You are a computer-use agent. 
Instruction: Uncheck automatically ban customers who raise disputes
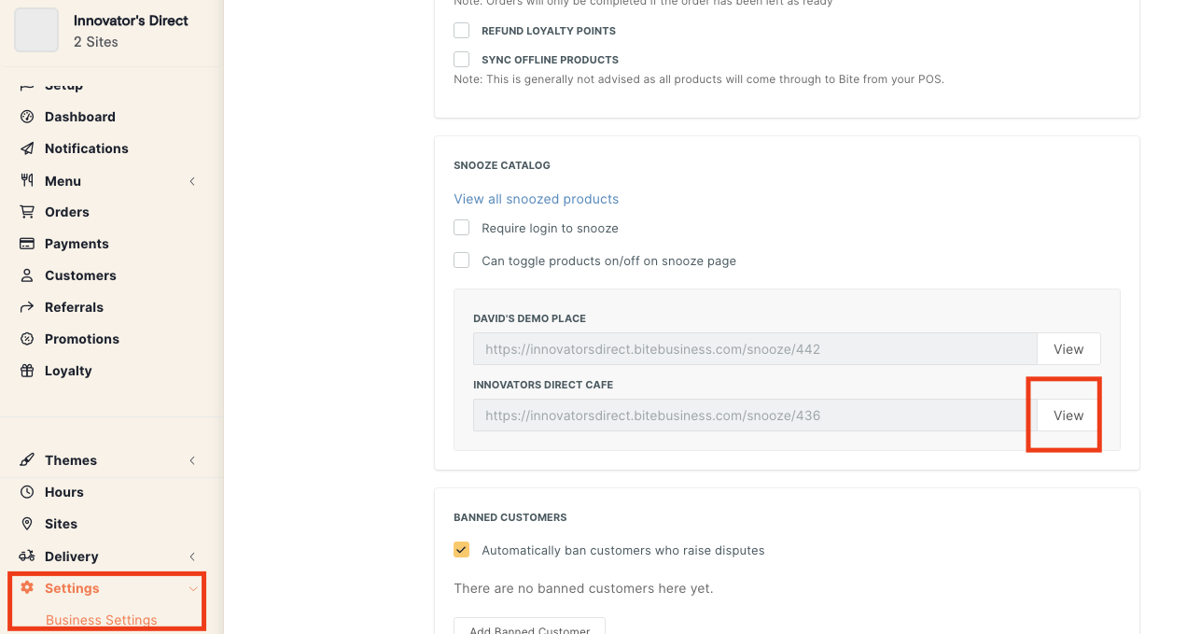coord(462,550)
